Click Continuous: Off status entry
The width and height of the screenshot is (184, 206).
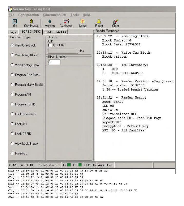pyautogui.click(x=49, y=165)
